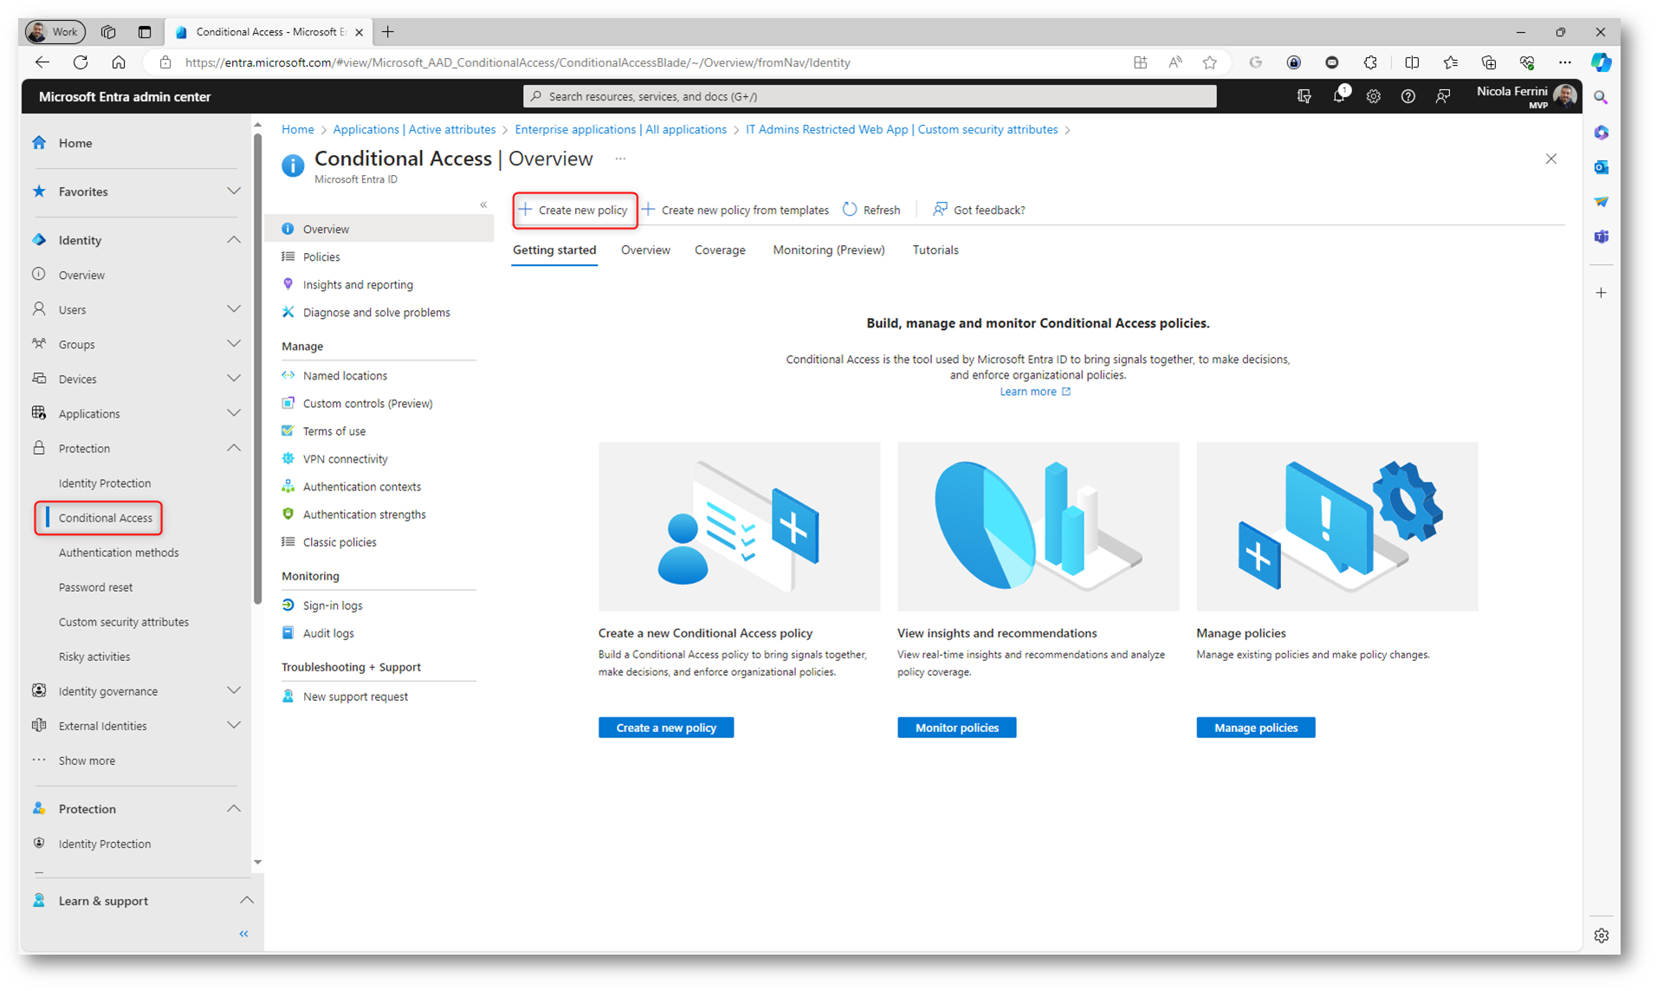Image resolution: width=1657 pixels, height=991 pixels.
Task: Click the help question mark icon
Action: [1408, 96]
